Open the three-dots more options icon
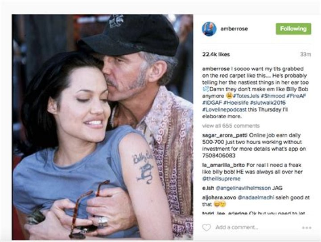This screenshot has width=321, height=242. [306, 227]
